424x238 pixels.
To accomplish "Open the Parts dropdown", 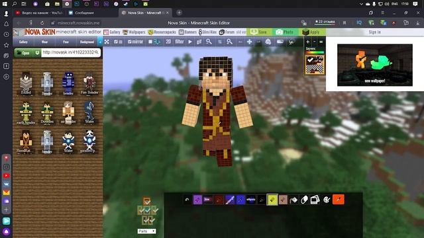I will coord(147,231).
